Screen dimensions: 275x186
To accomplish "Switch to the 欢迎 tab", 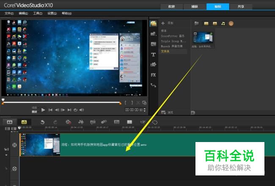I will pos(171,6).
